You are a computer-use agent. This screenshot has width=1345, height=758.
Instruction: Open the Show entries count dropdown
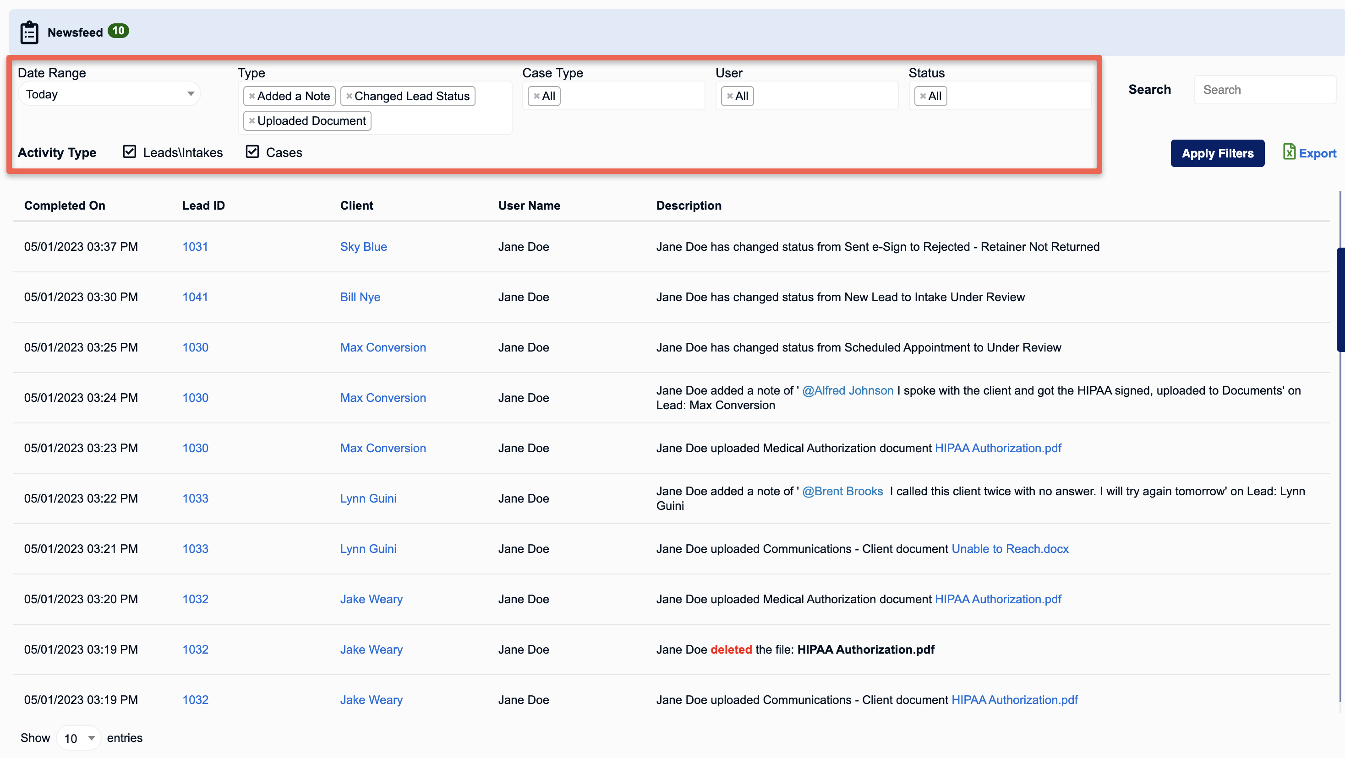pos(78,738)
